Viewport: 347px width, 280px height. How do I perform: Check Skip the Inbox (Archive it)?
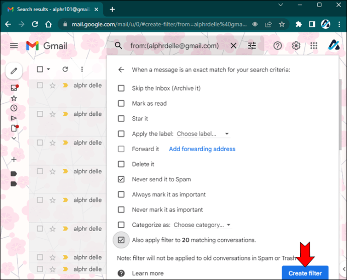click(x=121, y=88)
